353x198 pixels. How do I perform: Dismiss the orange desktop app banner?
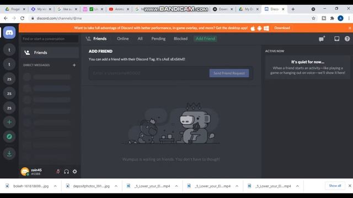[350, 28]
